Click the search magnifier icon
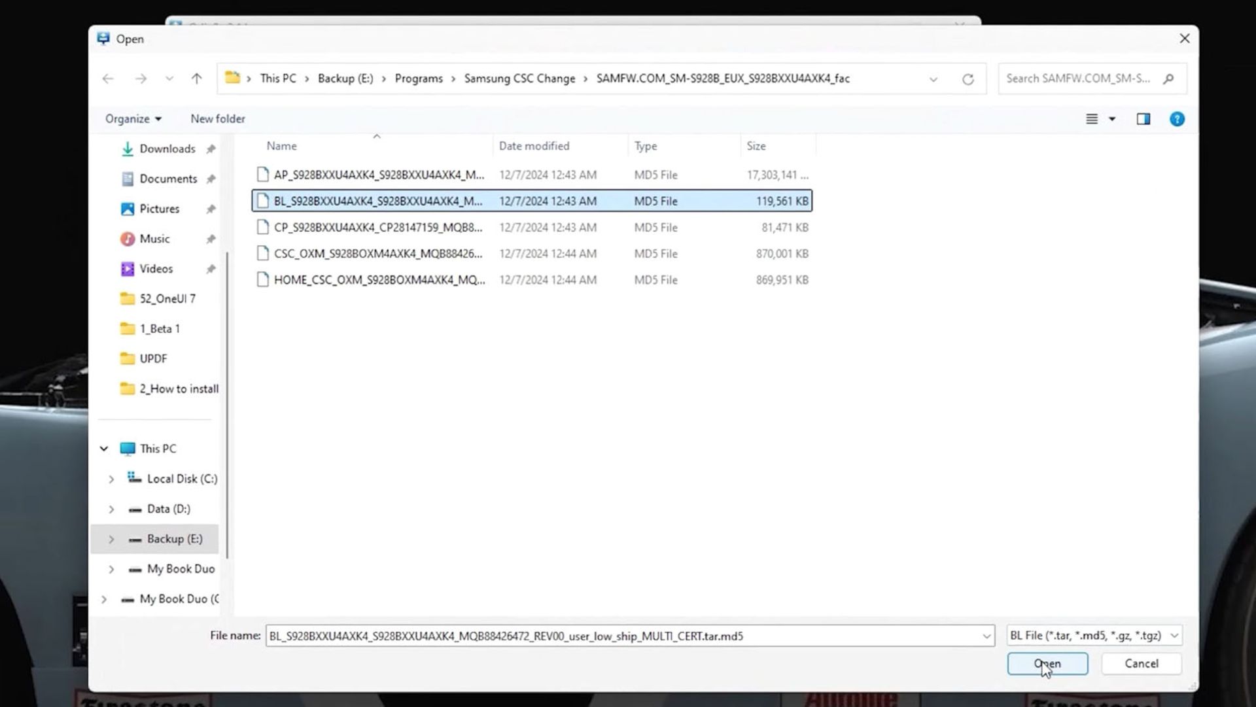Screen dimensions: 1256x707 (1169, 78)
